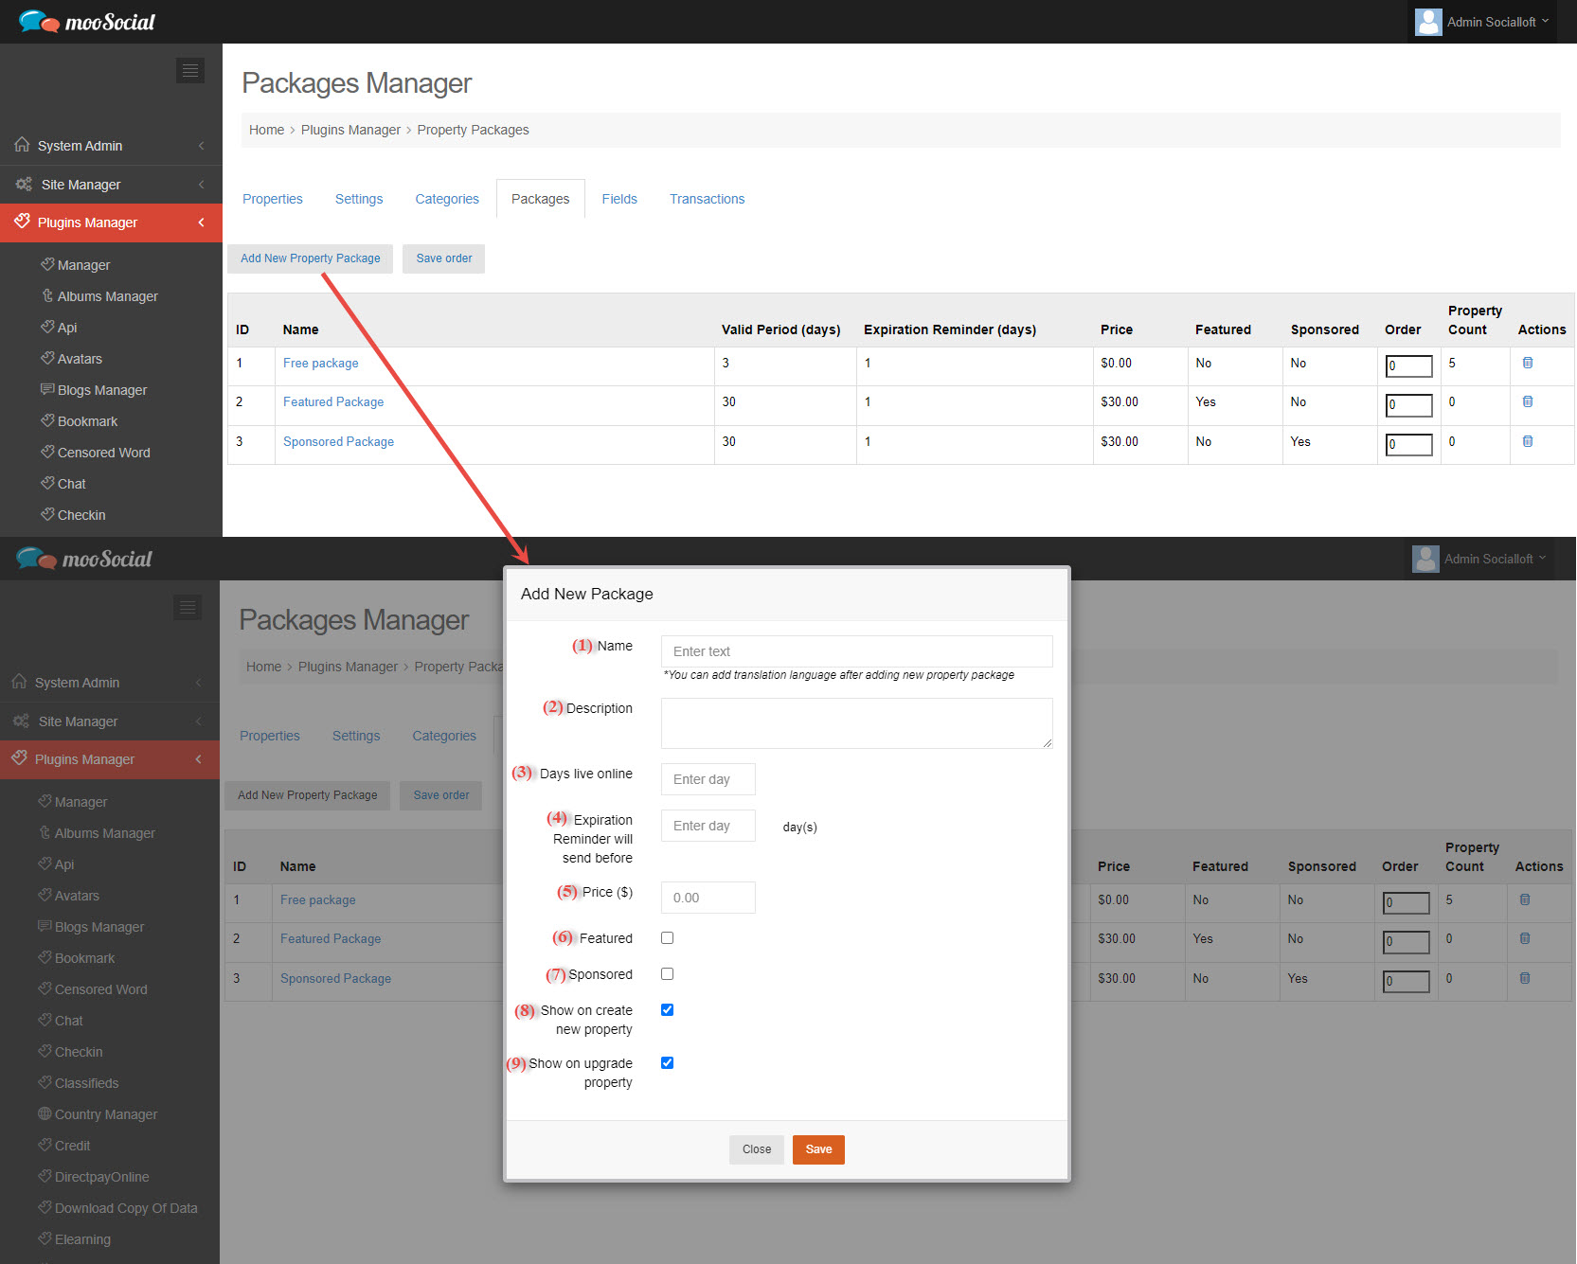Open DirectpayOnline in the lower sidebar
The image size is (1577, 1264).
101,1177
